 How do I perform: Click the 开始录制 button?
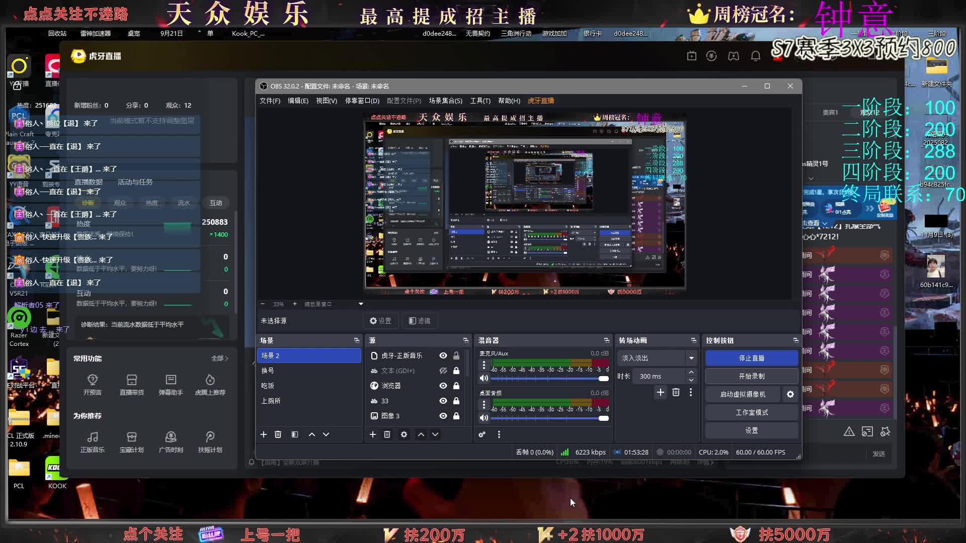(x=751, y=376)
